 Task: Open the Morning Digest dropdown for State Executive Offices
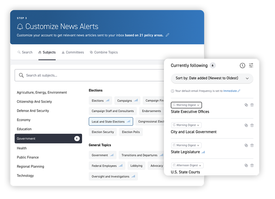pyautogui.click(x=186, y=105)
